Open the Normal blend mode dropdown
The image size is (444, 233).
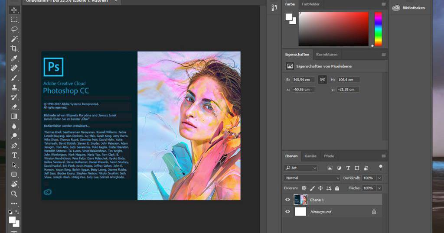(x=311, y=178)
